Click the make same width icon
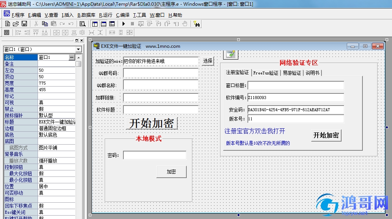 pos(112,33)
